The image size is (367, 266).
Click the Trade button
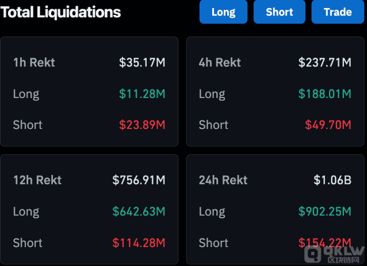pos(338,12)
